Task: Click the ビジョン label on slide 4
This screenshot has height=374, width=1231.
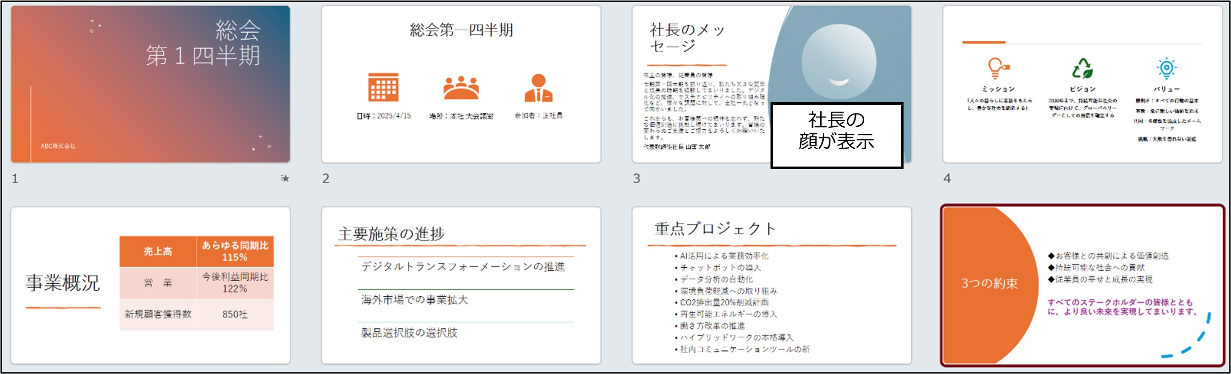Action: click(x=1082, y=89)
